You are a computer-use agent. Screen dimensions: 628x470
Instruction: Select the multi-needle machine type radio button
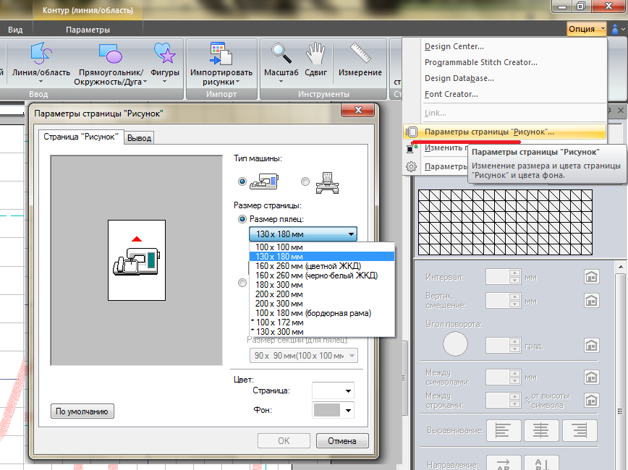click(x=305, y=181)
